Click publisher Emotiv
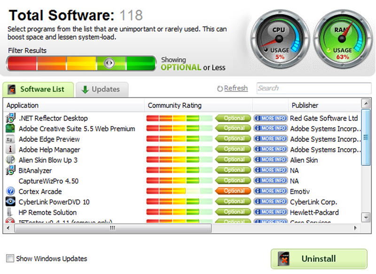This screenshot has width=376, height=274. tap(300, 192)
